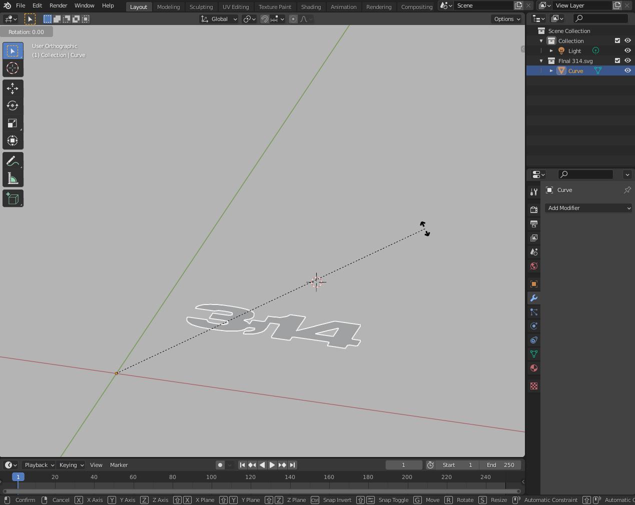
Task: Open Scene properties tab
Action: 534,251
